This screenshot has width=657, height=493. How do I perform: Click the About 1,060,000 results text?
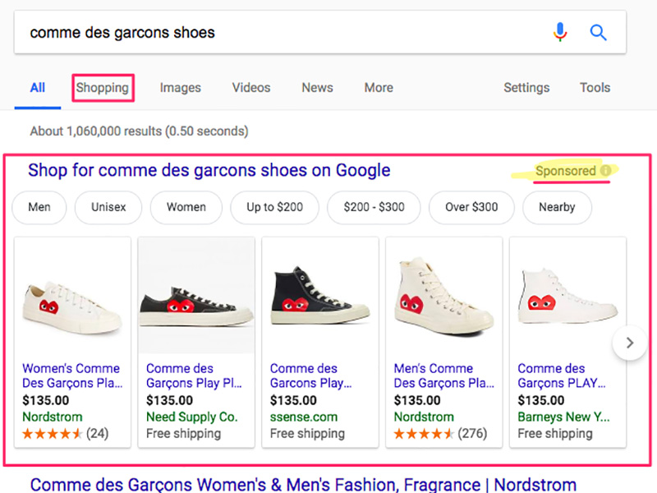pos(139,131)
